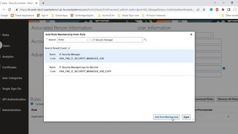Open a new browser tab
Screen dimensions: 238x134
coord(43,3)
